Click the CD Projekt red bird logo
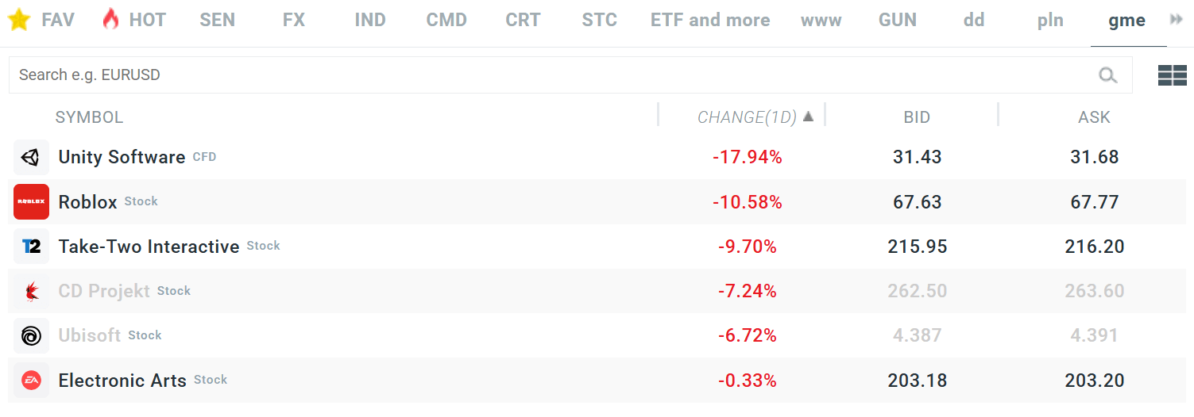Screen dimensions: 1194x417 [31, 291]
